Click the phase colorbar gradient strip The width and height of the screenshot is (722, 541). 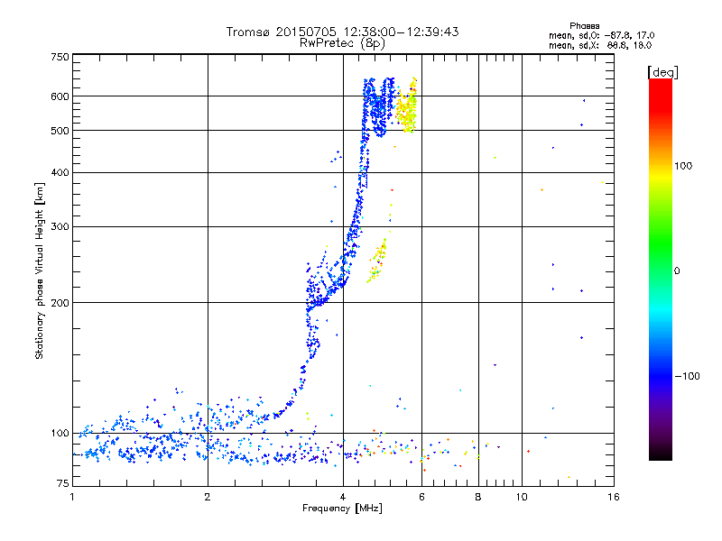pyautogui.click(x=661, y=269)
